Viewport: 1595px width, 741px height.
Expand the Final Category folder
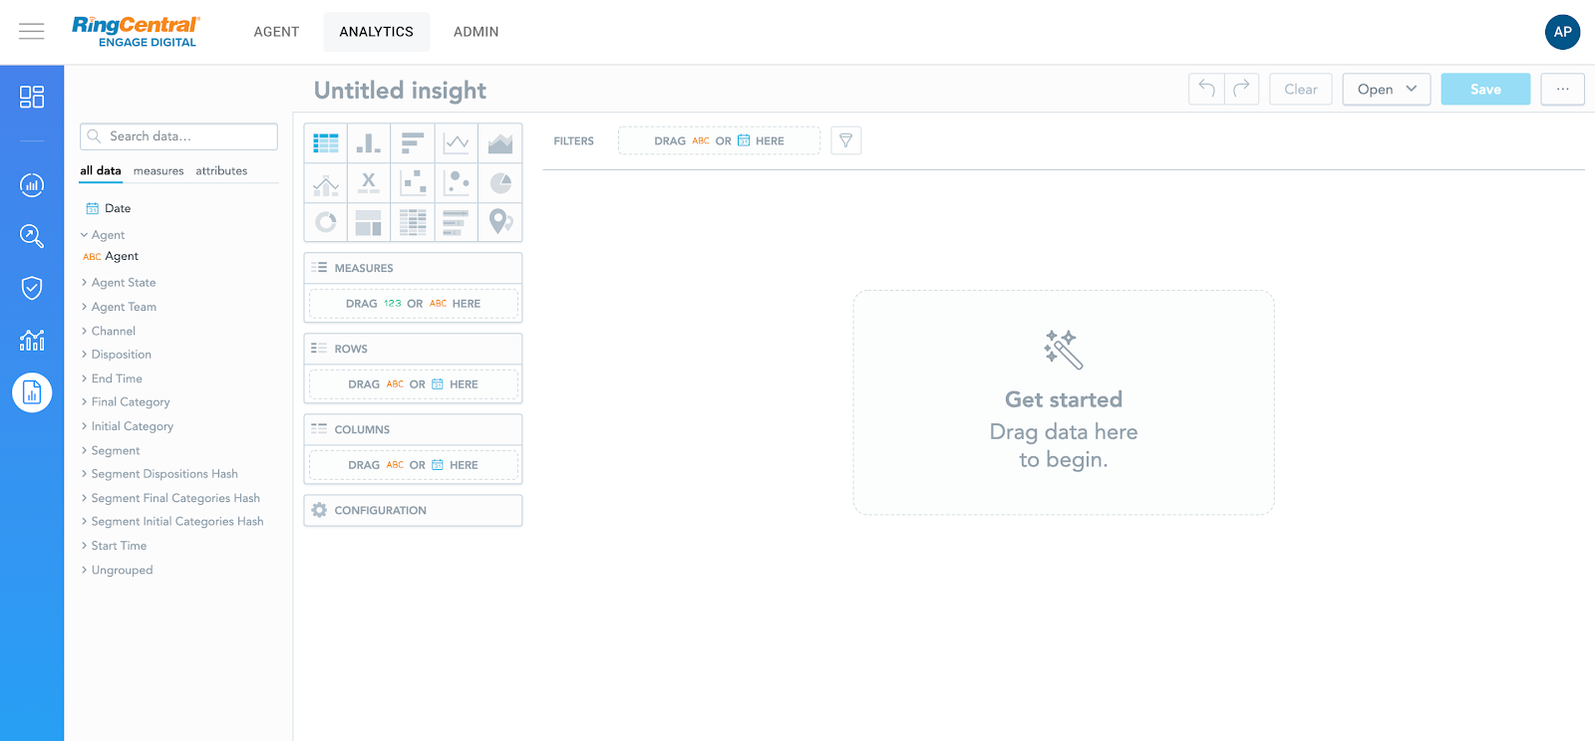pos(125,402)
